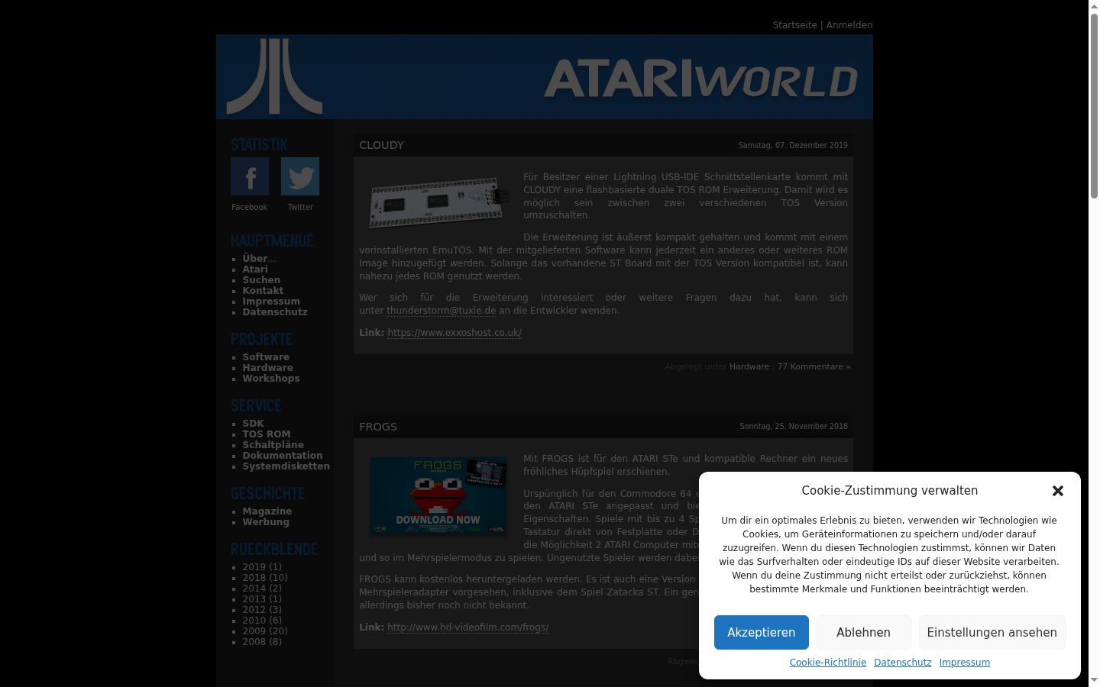This screenshot has width=1100, height=687.
Task: Open Impressum in the Hauptmenue sidebar
Action: (x=271, y=302)
